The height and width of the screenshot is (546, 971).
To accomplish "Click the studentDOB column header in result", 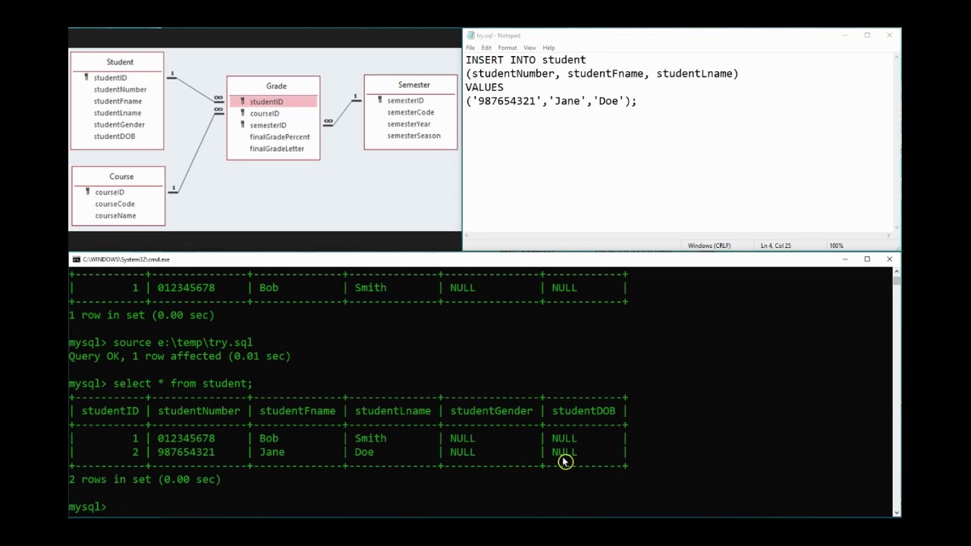I will 583,411.
